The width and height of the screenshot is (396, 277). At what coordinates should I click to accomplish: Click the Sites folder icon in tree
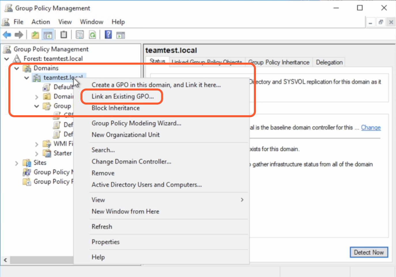[x=27, y=163]
